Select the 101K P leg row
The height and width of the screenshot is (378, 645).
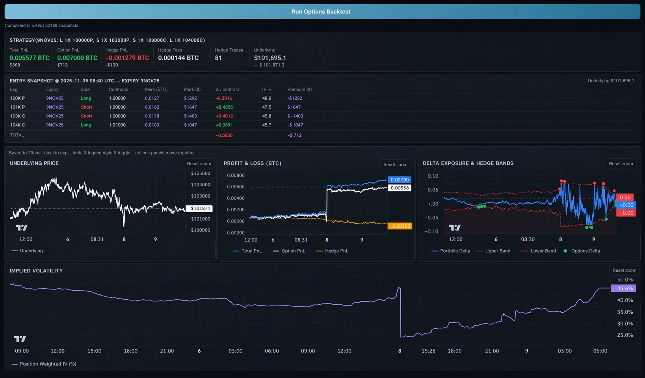[322, 107]
